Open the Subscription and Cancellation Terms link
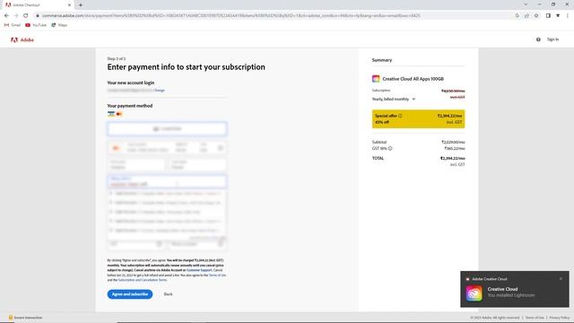The width and height of the screenshot is (574, 323). 143,280
